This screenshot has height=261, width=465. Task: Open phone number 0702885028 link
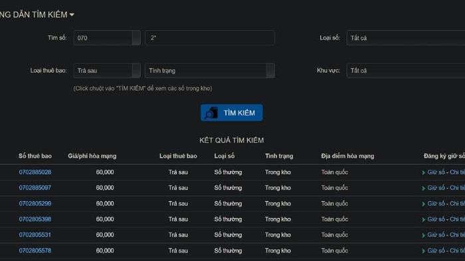point(35,172)
